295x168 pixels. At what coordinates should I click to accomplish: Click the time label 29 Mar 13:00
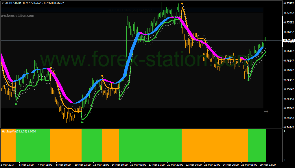[x=268, y=165]
